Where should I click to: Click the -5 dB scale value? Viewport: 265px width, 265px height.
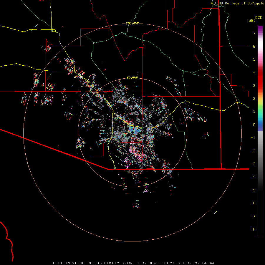point(253,190)
